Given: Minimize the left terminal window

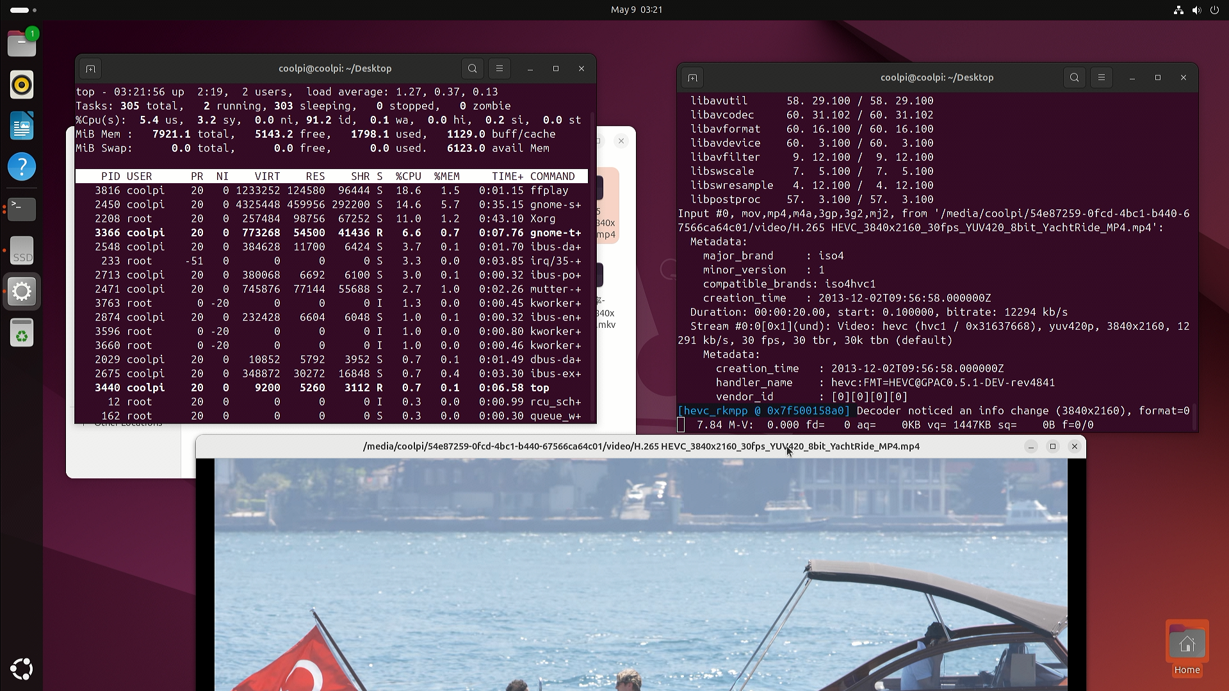Looking at the screenshot, I should point(530,69).
